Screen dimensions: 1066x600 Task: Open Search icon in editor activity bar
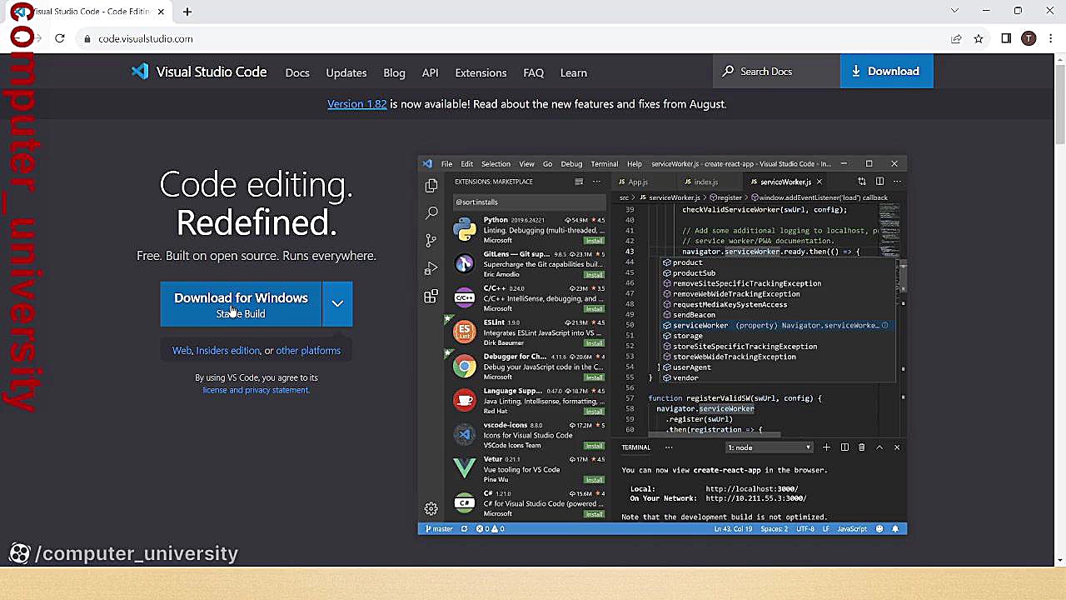tap(431, 213)
